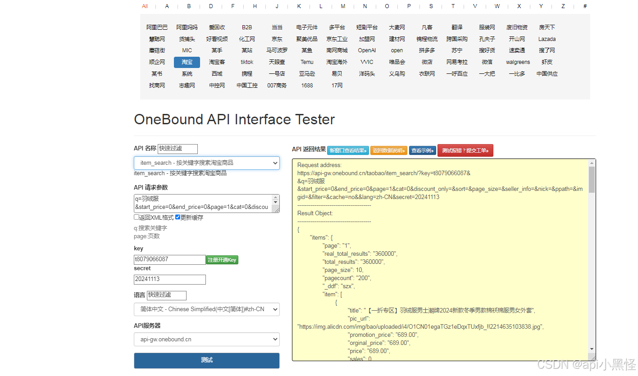Open the 京东 platform link
Screen dimensions: 638x376
[277, 39]
